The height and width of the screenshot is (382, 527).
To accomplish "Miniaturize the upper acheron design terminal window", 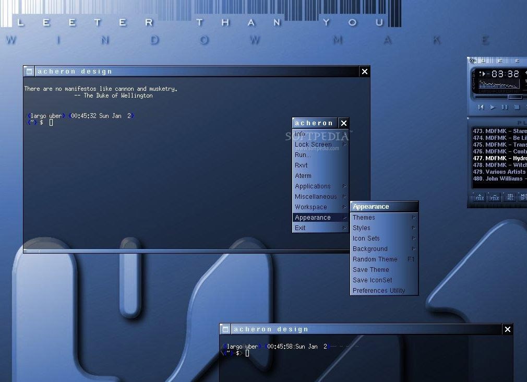I will pos(29,71).
